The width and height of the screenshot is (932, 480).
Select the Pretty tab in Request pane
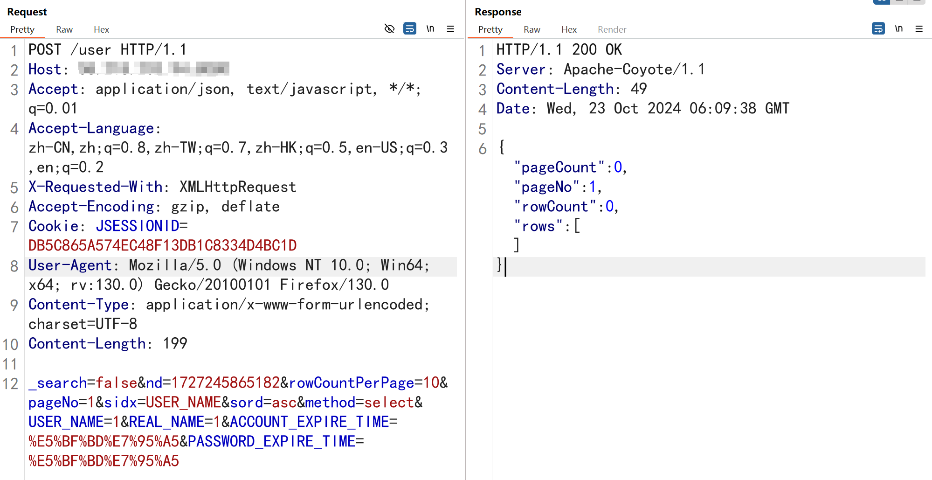[22, 29]
